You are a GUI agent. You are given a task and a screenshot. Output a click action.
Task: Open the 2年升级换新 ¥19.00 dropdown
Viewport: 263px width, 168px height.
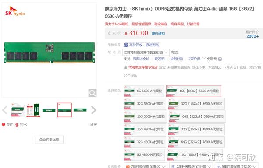(x=191, y=166)
